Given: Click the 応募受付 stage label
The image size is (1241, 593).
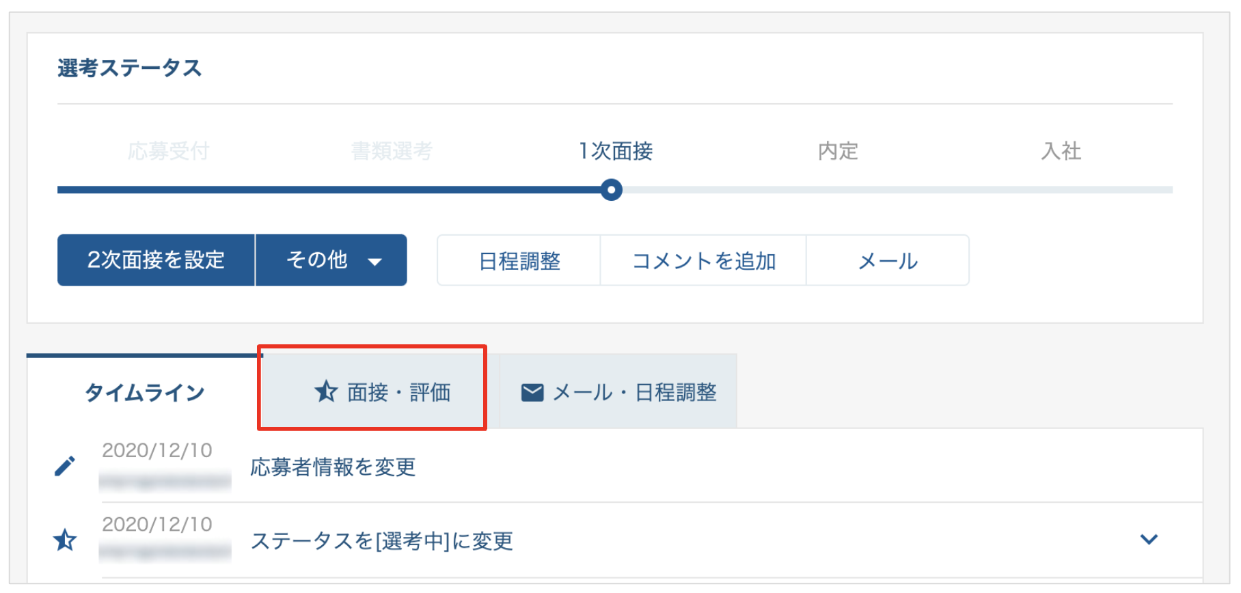Looking at the screenshot, I should coord(168,151).
